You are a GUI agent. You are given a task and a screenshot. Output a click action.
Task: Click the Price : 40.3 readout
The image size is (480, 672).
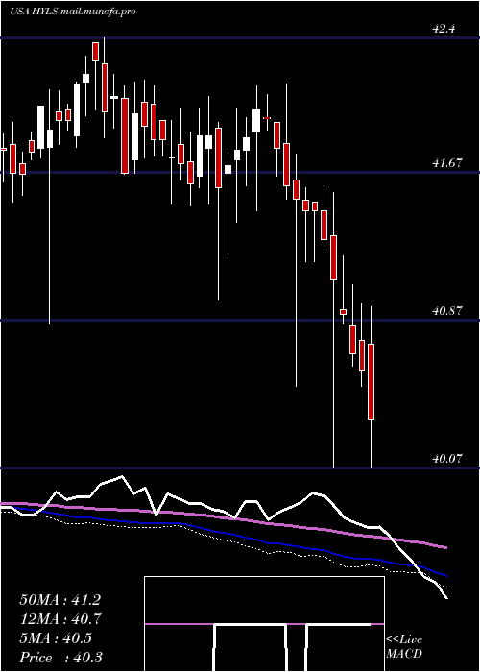pos(60,657)
